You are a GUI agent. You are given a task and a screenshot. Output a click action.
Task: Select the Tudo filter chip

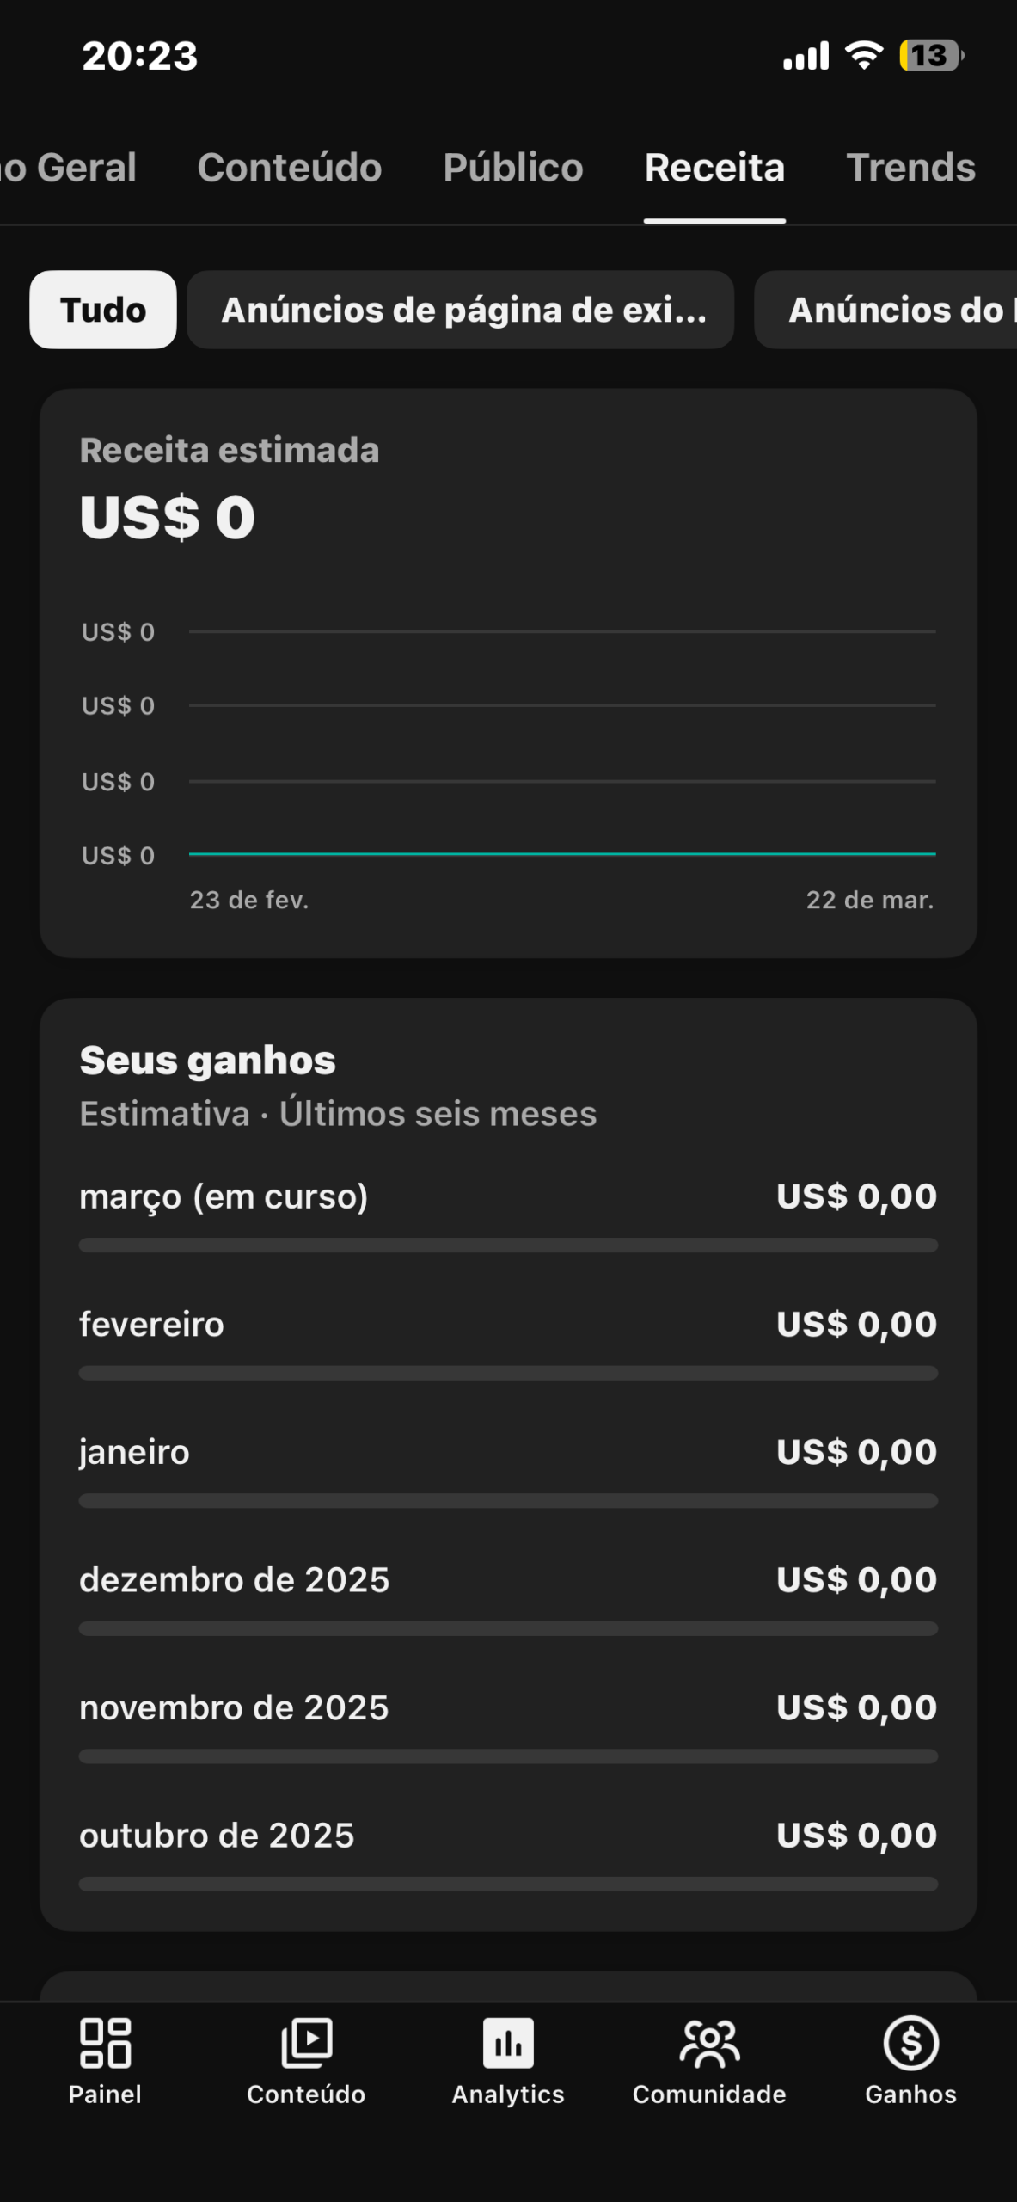pyautogui.click(x=103, y=310)
